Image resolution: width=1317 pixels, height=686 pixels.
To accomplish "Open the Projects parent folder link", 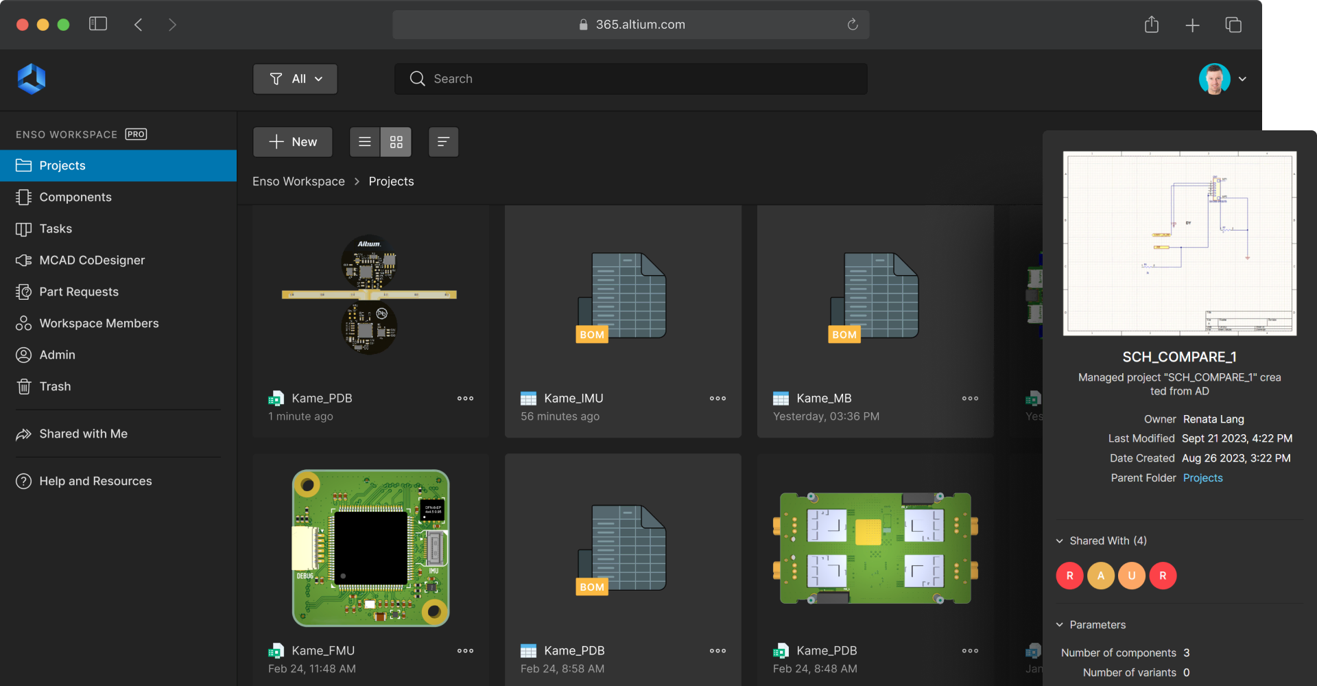I will [1202, 477].
